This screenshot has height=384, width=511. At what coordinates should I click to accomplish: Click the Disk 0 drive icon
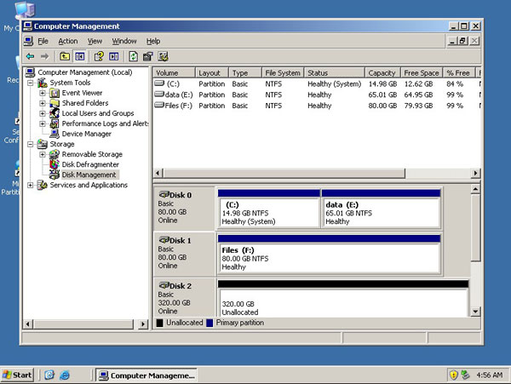[x=164, y=194]
